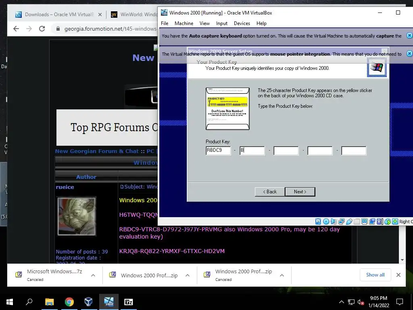Screen dimensions: 413x310
Task: Click the mouse integration icon in VirtualBox status bar
Action: point(387,222)
